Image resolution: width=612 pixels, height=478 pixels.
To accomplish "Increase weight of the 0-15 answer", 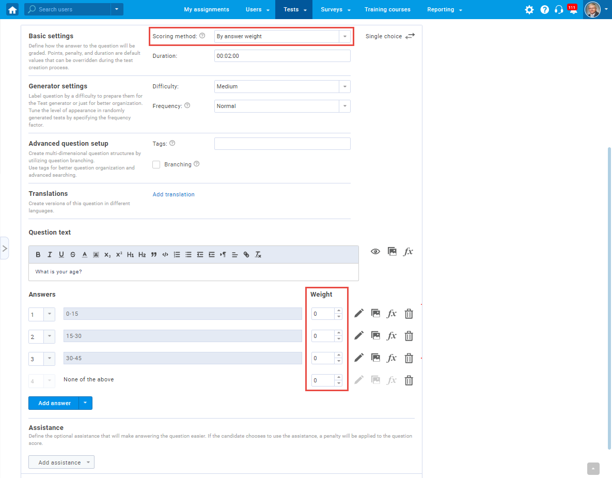I will tap(338, 311).
